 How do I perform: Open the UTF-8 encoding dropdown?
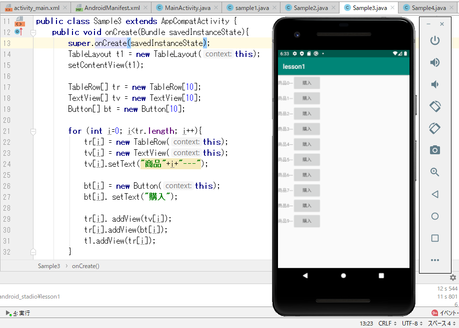[x=412, y=324]
